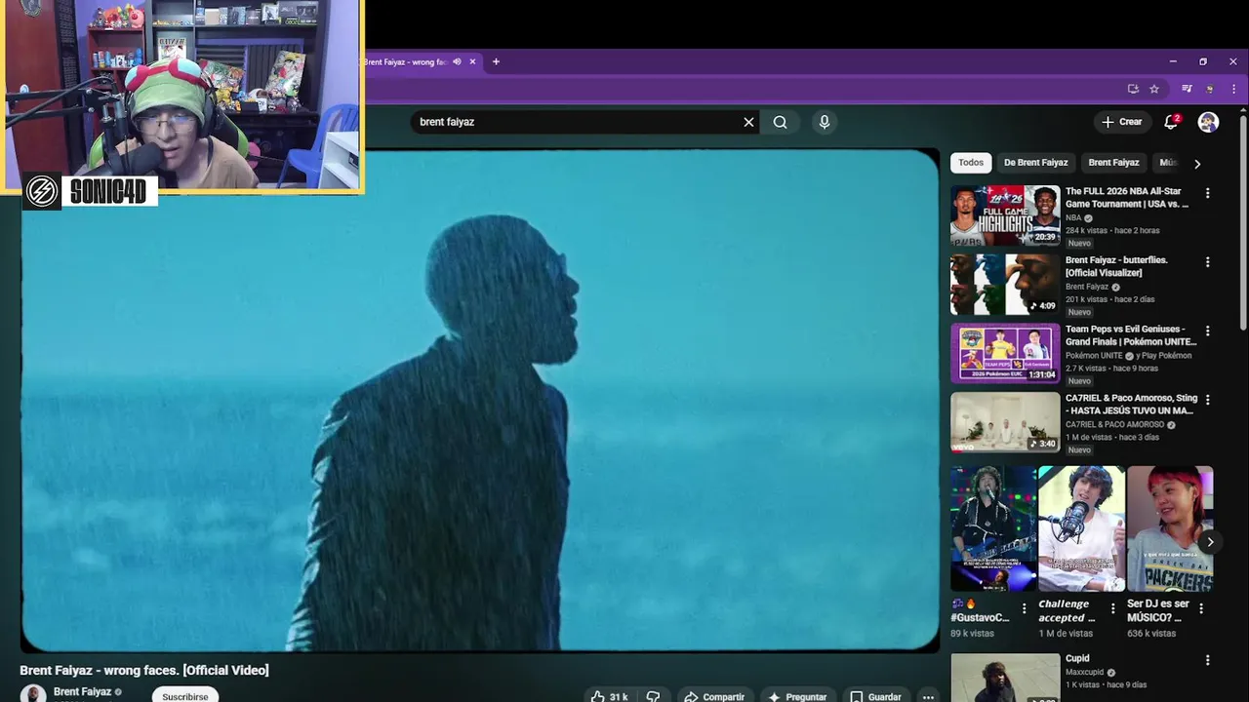Open the Ser DJ es ser MÚSICO short thumbnail
Image resolution: width=1249 pixels, height=702 pixels.
pyautogui.click(x=1170, y=528)
